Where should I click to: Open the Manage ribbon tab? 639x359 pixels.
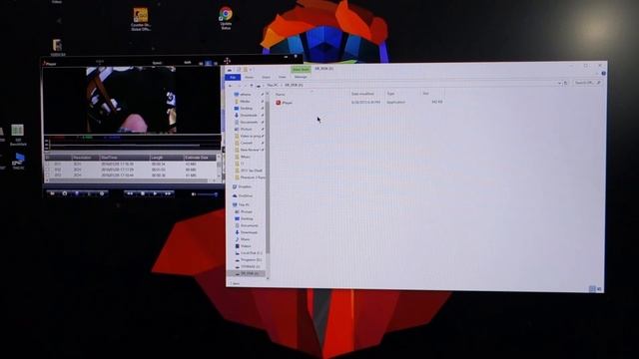[301, 77]
